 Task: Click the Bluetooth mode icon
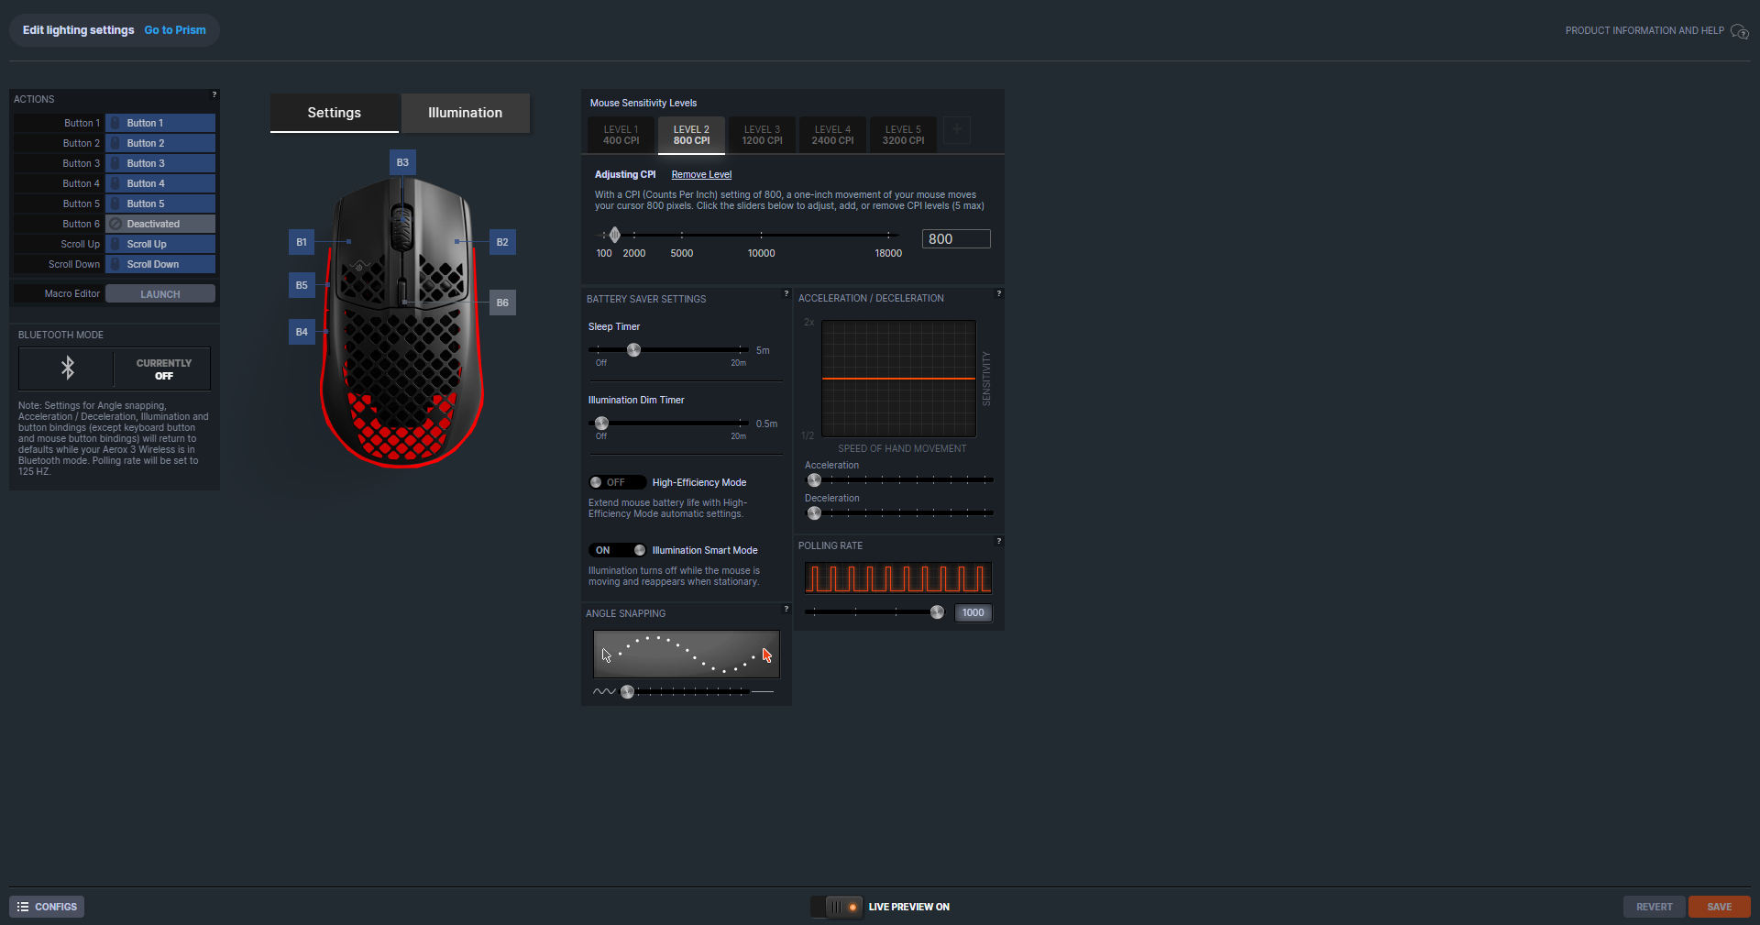68,369
